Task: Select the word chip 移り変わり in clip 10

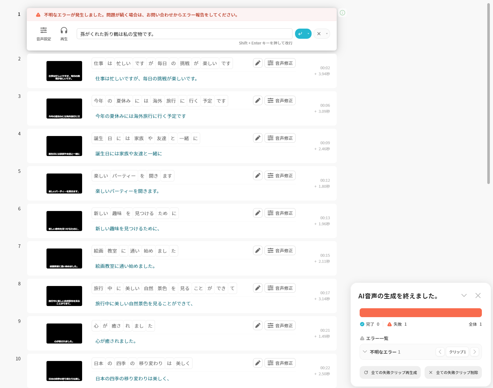Action: [x=151, y=363]
